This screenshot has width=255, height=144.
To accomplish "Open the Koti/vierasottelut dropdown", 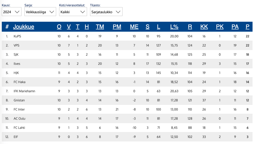I will [x=73, y=12].
